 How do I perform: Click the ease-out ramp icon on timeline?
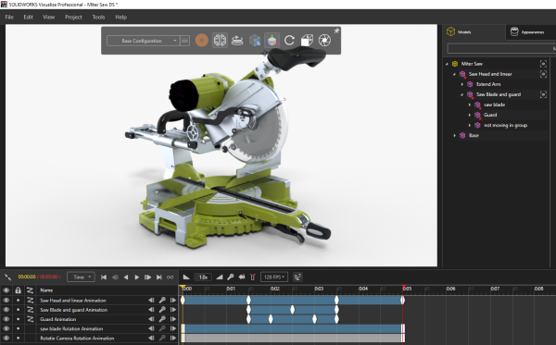click(x=220, y=277)
